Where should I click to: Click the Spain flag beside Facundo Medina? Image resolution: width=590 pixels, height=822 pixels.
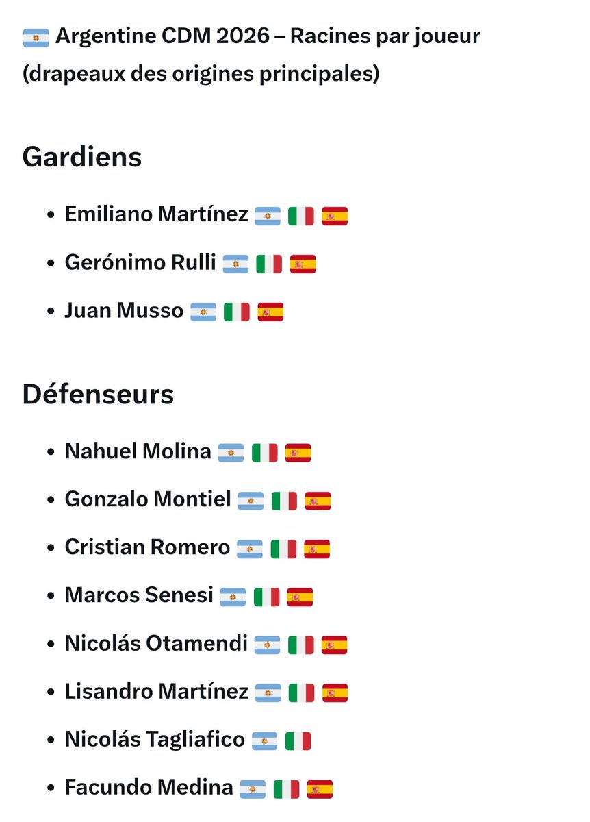click(x=320, y=788)
